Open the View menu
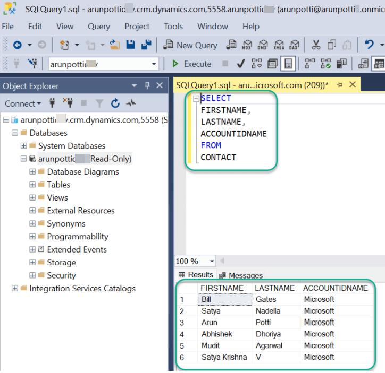This screenshot has height=373, width=385. point(65,27)
